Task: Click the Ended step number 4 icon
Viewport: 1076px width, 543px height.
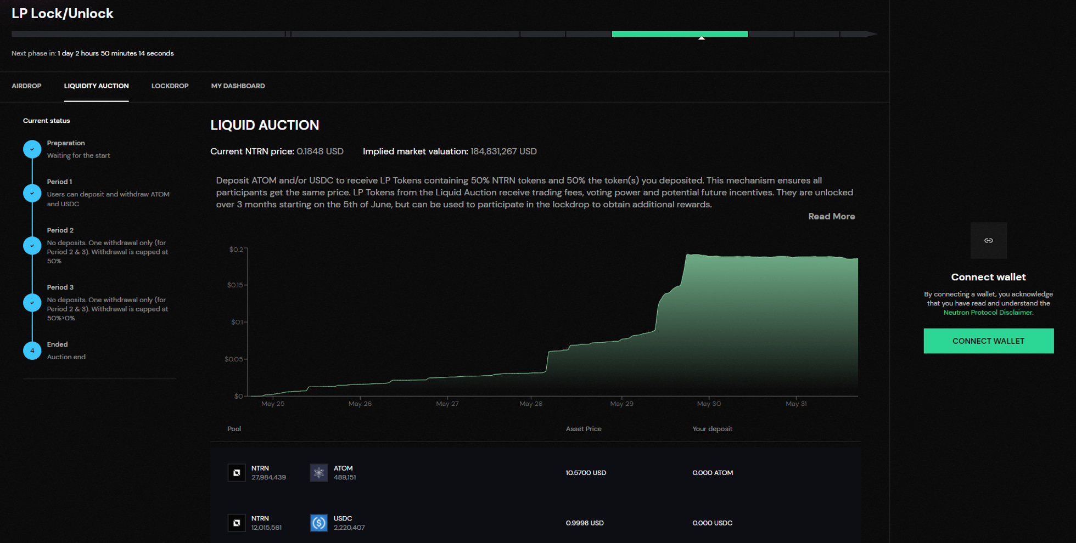Action: pos(32,350)
